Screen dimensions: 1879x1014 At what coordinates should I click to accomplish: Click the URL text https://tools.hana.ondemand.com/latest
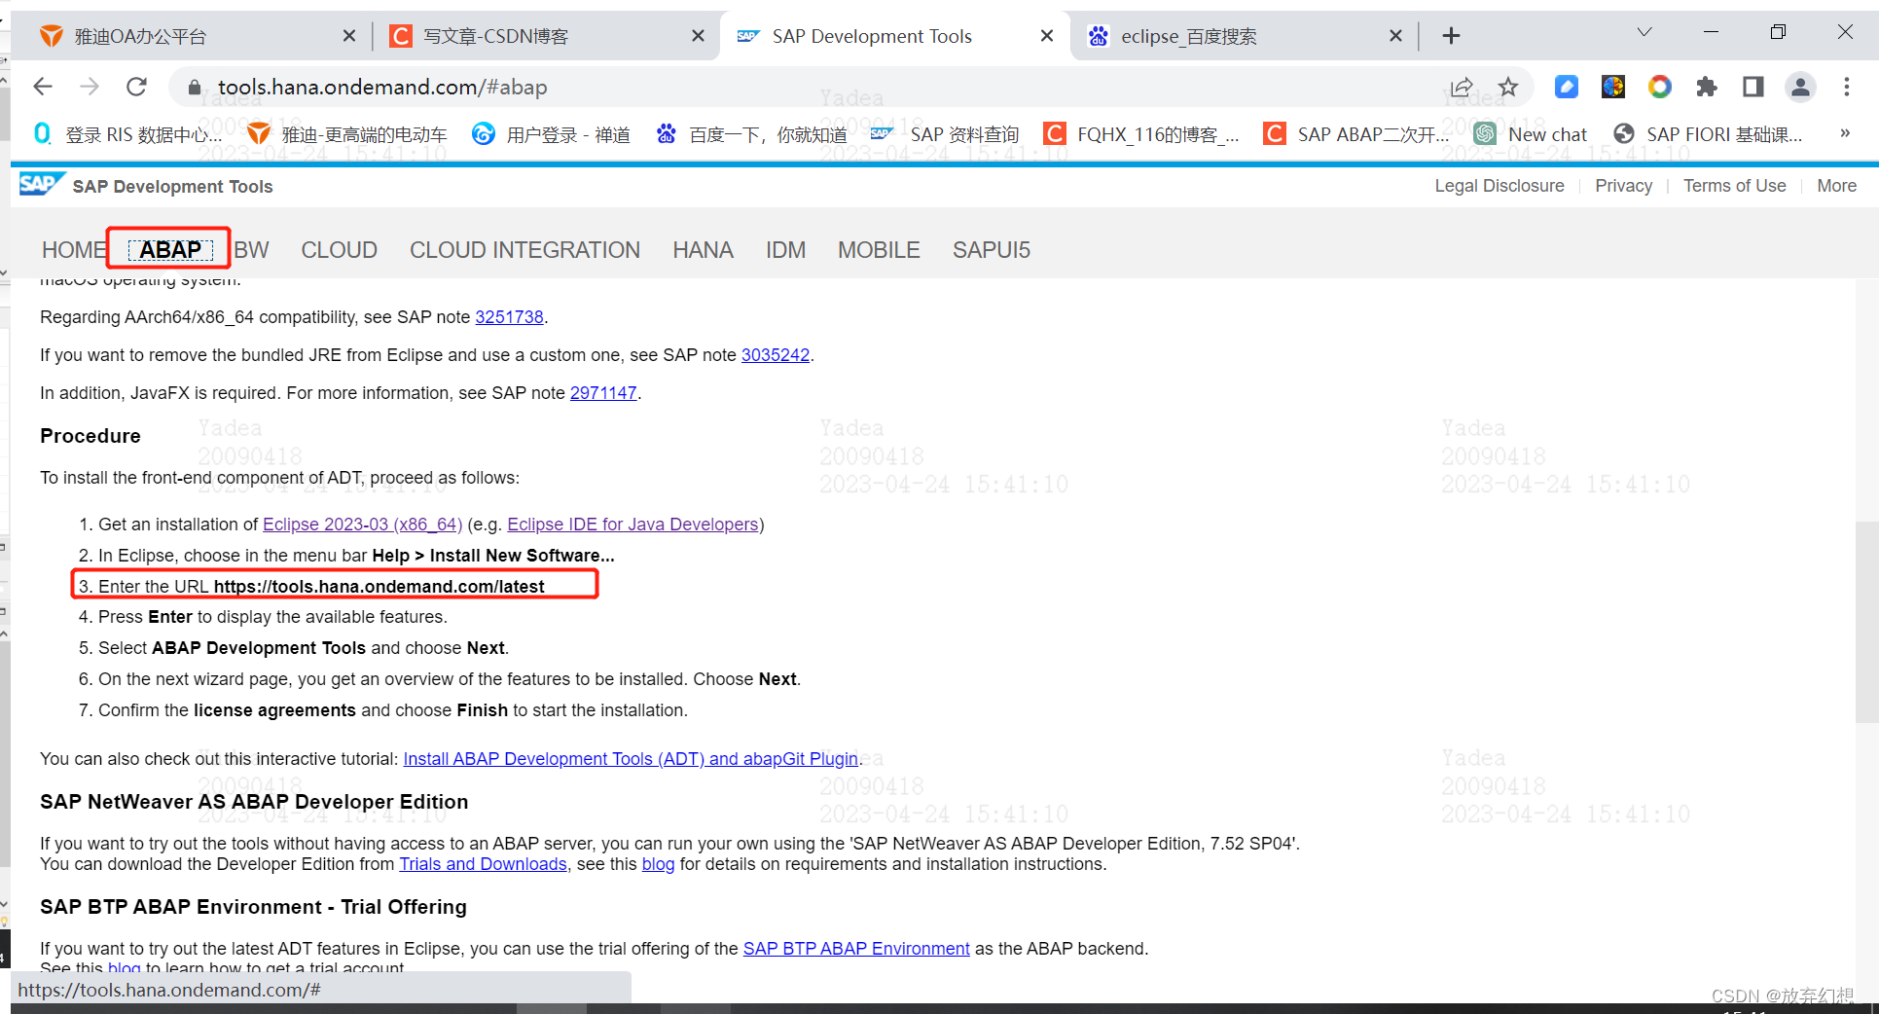tap(379, 587)
